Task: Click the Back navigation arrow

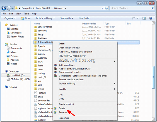Action: click(x=4, y=8)
